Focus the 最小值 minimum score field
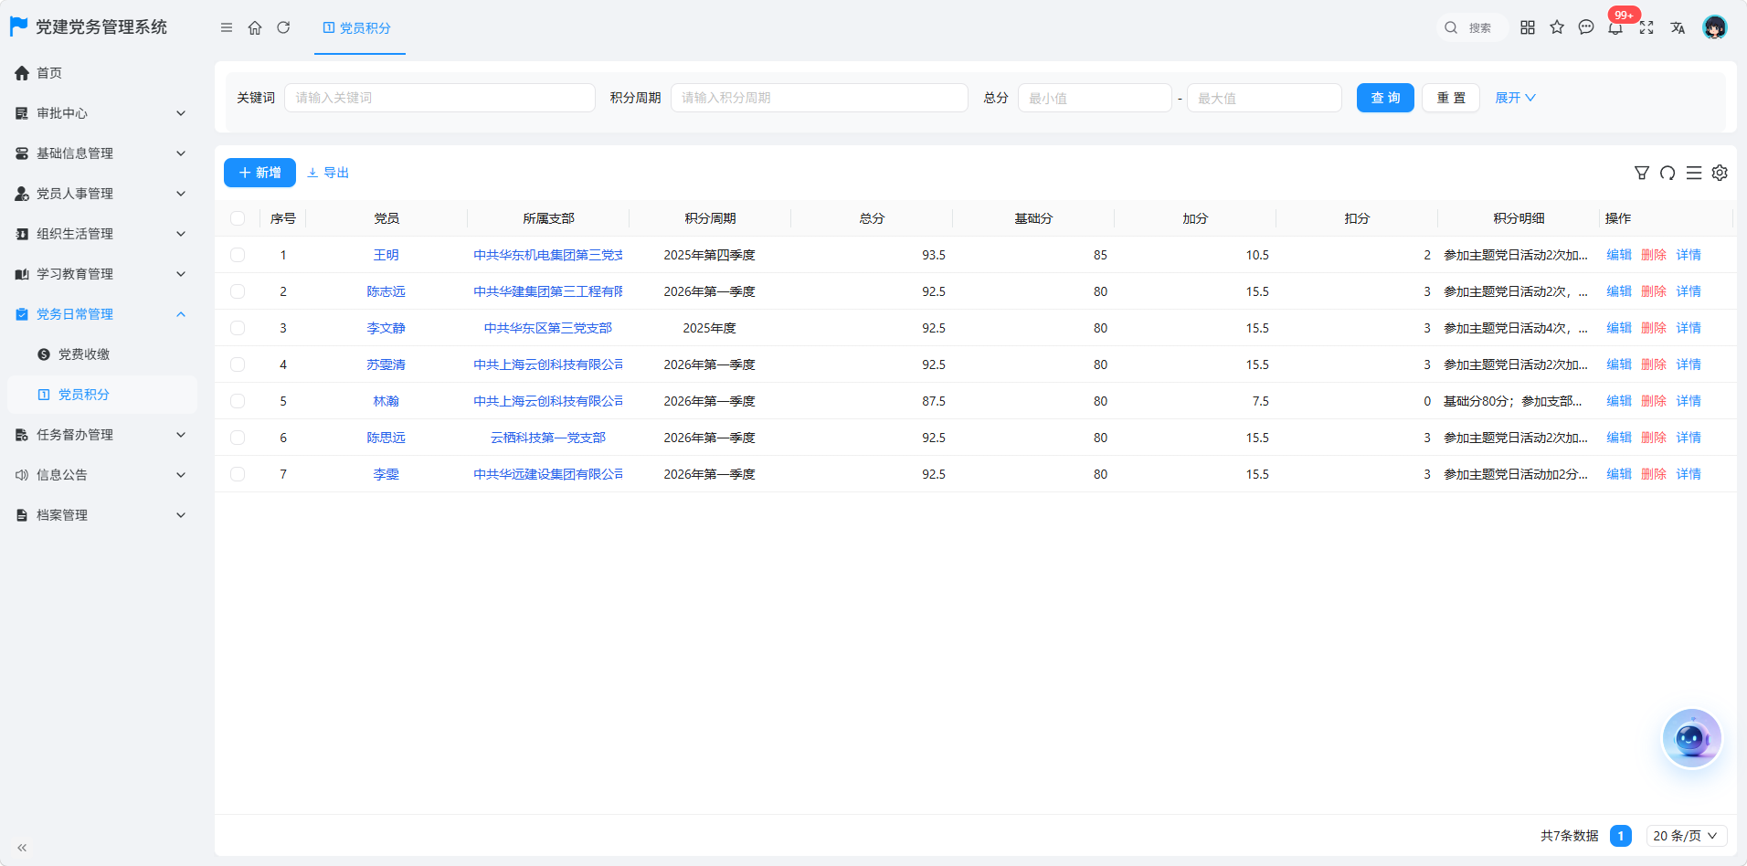This screenshot has height=866, width=1747. 1095,98
